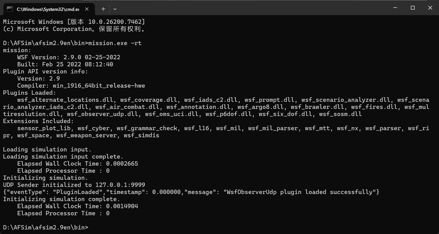Click the PluginLoaded JSON event line
439x234 pixels.
191,192
